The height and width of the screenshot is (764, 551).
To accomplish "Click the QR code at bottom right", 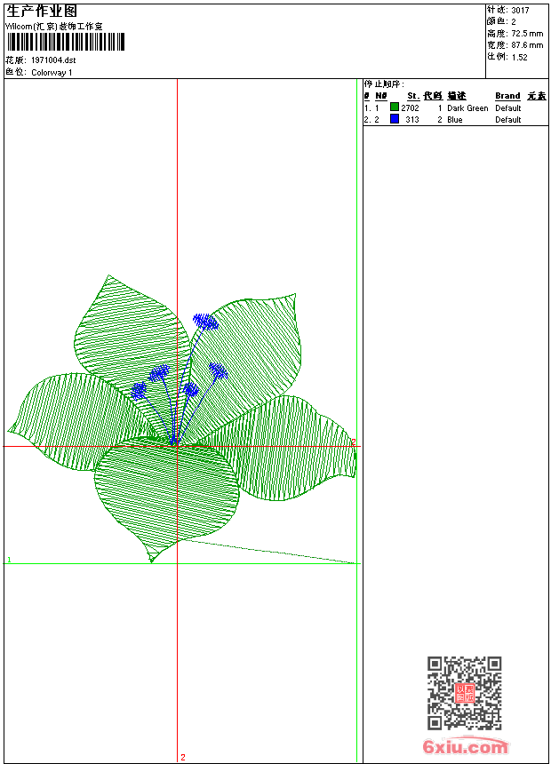I will pos(464,693).
